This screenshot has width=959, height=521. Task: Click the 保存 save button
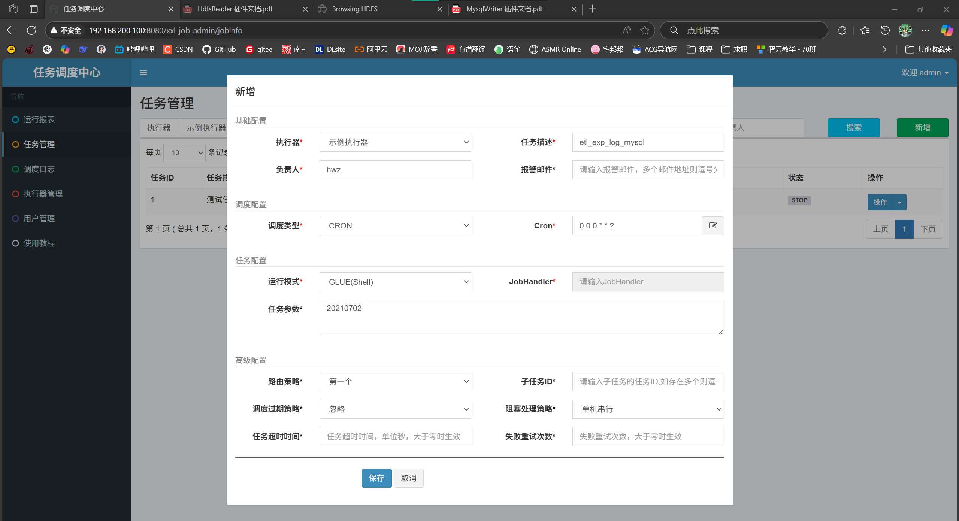point(376,478)
